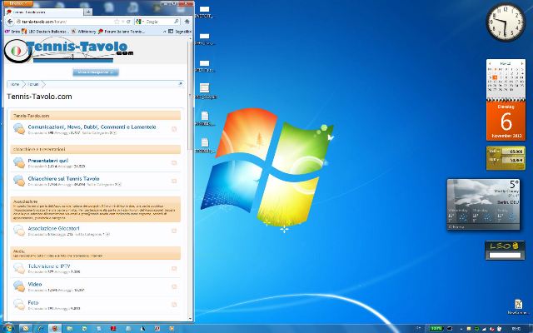Screen dimensions: 533x333
Task: Bookmark this page with the star icon
Action: pos(117,22)
